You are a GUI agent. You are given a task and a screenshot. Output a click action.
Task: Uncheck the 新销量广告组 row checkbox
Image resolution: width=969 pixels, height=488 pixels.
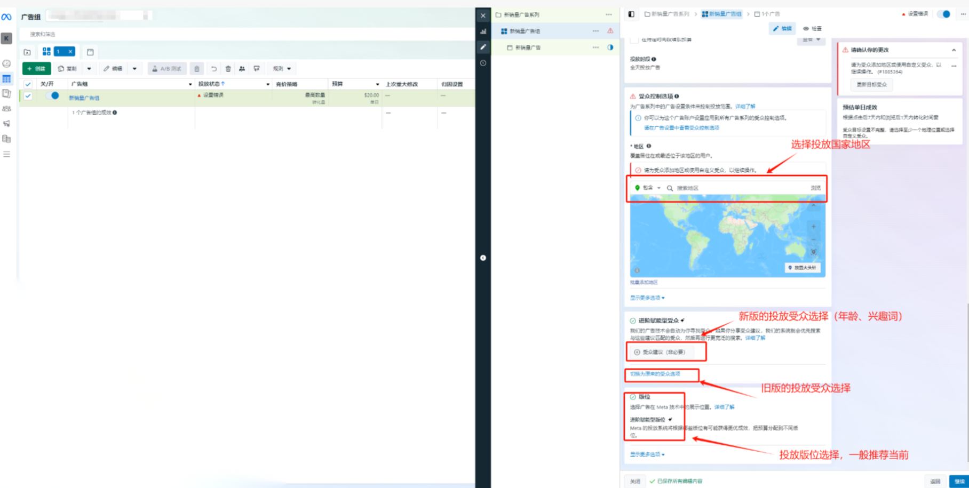pos(28,96)
